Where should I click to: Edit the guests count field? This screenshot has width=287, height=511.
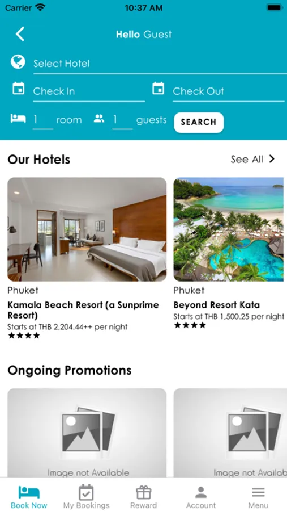point(122,120)
